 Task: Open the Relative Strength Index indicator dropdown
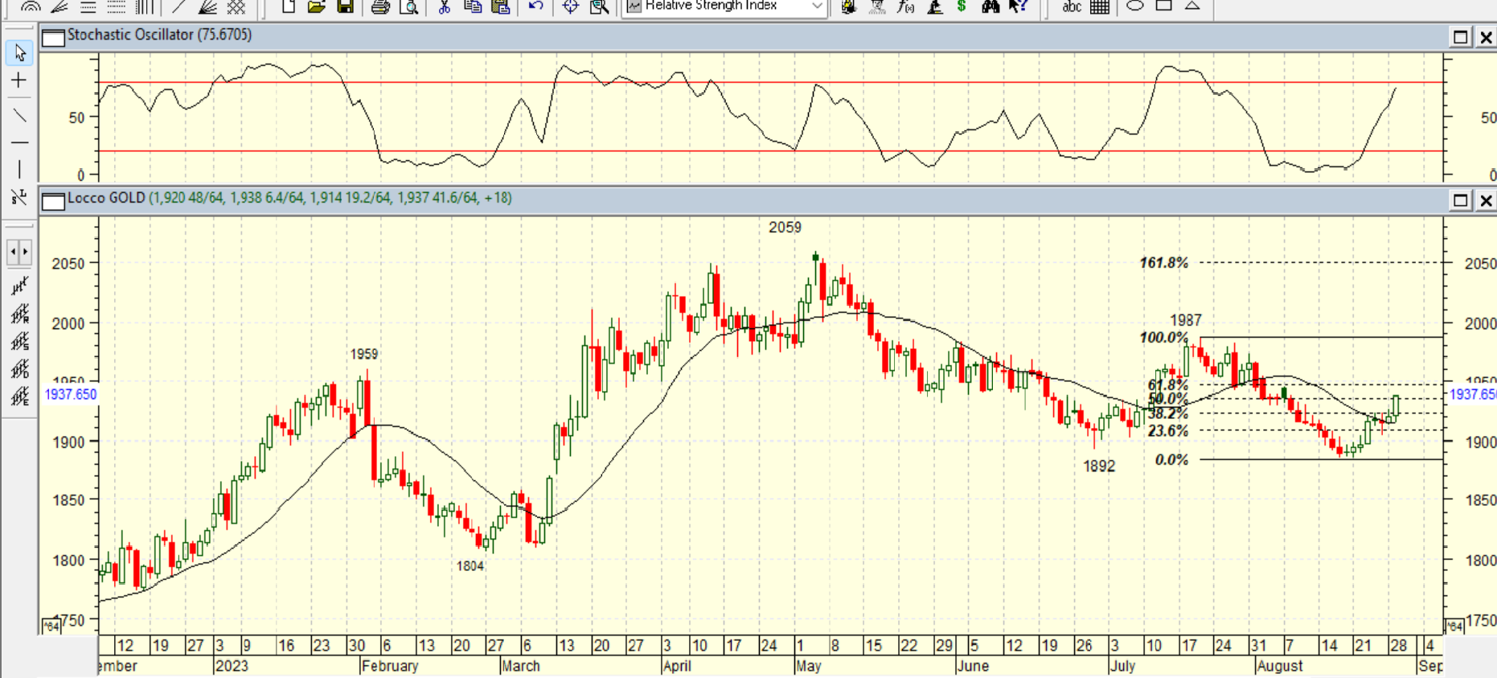[817, 6]
